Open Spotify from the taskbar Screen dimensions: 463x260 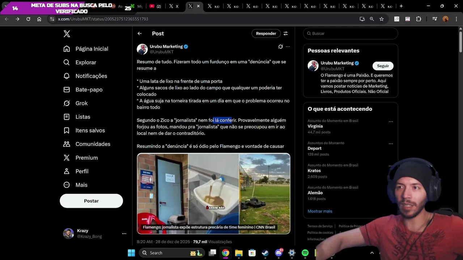point(305,253)
